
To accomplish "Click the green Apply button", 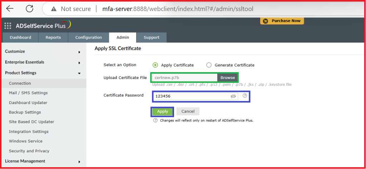I will click(163, 111).
